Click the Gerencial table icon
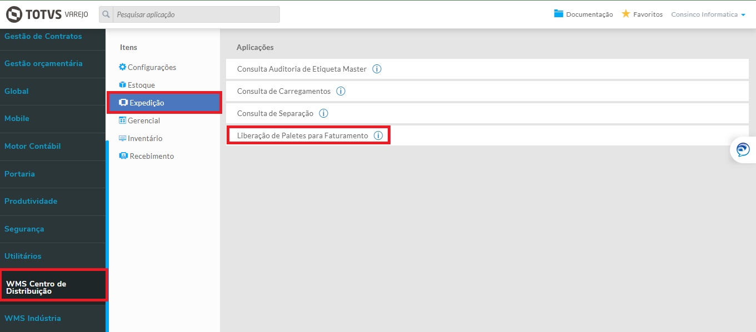The image size is (756, 332). 123,120
